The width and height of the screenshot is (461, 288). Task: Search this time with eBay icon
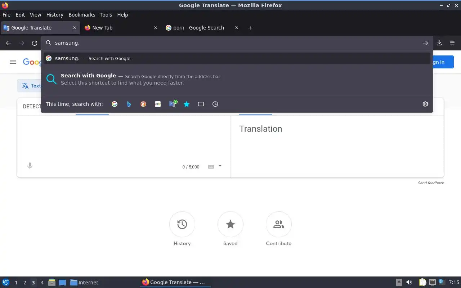158,104
